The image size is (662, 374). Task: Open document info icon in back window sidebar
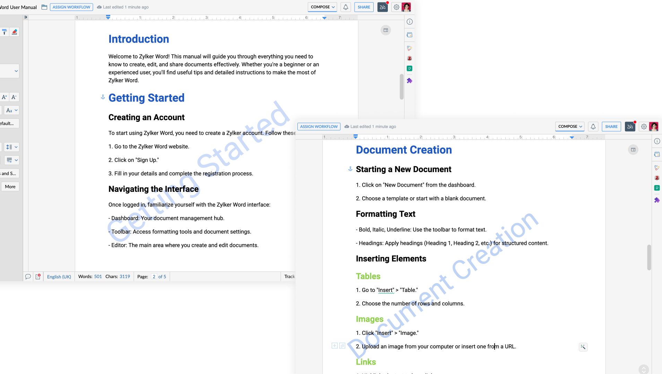pos(410,22)
